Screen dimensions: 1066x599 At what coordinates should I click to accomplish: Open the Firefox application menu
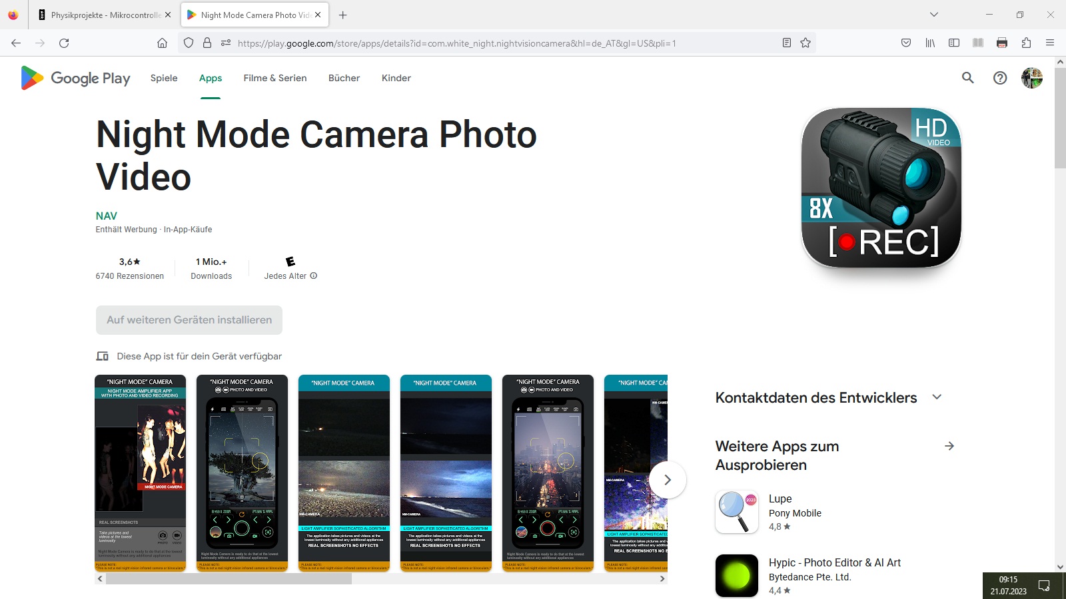tap(1050, 43)
